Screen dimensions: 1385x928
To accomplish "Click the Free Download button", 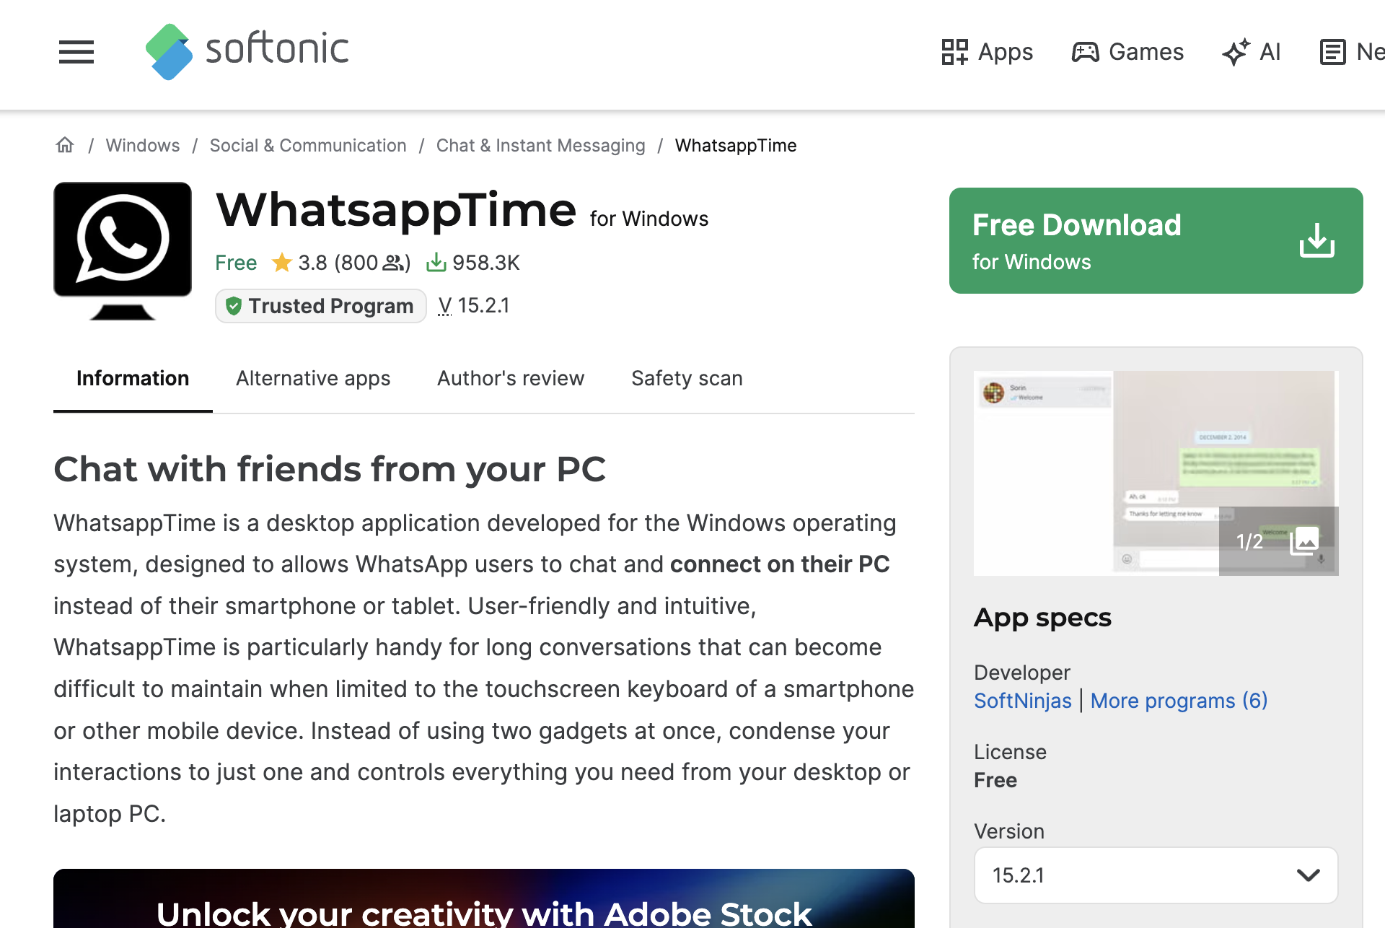I will [x=1156, y=240].
